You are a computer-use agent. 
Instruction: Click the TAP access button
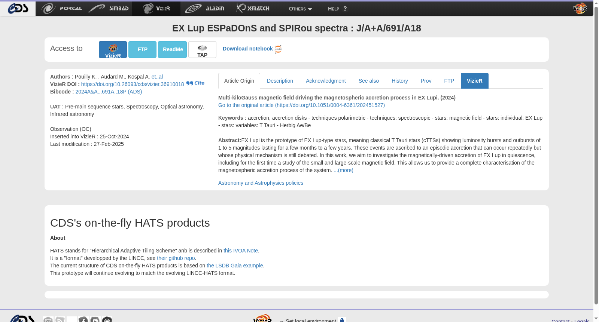click(x=202, y=49)
